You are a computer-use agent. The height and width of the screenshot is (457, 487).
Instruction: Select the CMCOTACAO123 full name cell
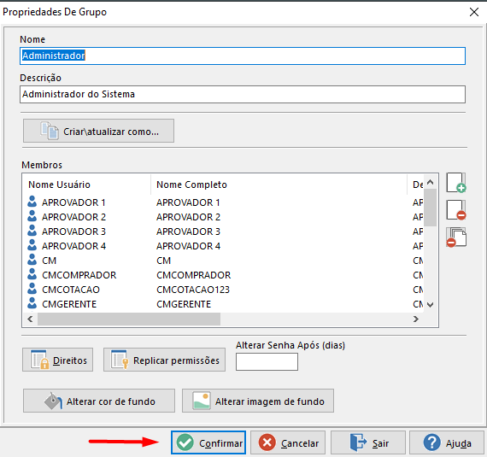(x=193, y=290)
